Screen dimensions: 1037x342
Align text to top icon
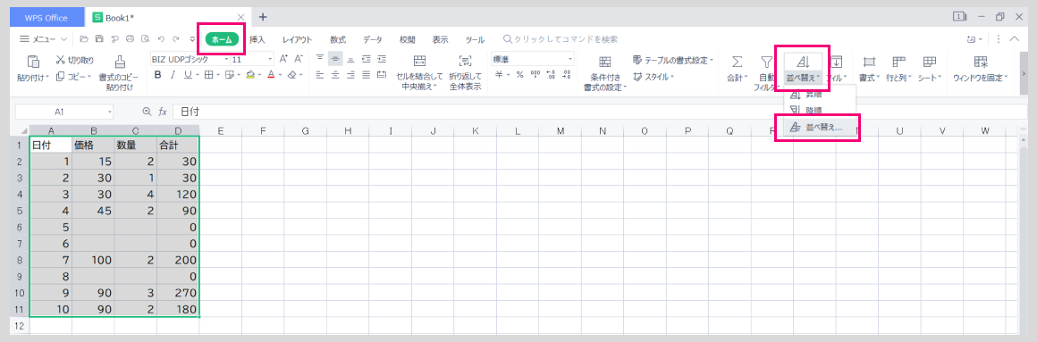click(320, 58)
